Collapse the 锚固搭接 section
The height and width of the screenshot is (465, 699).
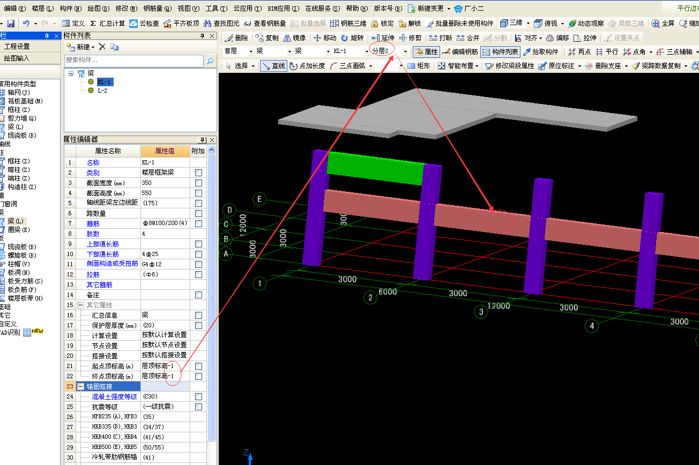pos(80,386)
